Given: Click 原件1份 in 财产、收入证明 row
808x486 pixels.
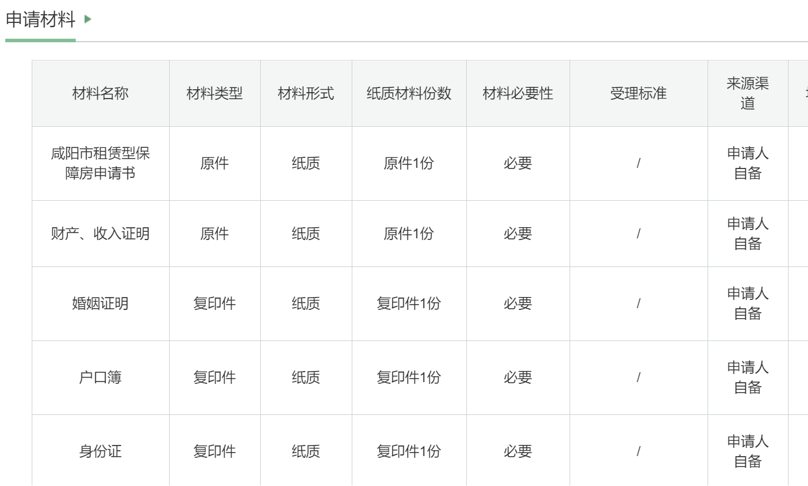Looking at the screenshot, I should tap(409, 234).
